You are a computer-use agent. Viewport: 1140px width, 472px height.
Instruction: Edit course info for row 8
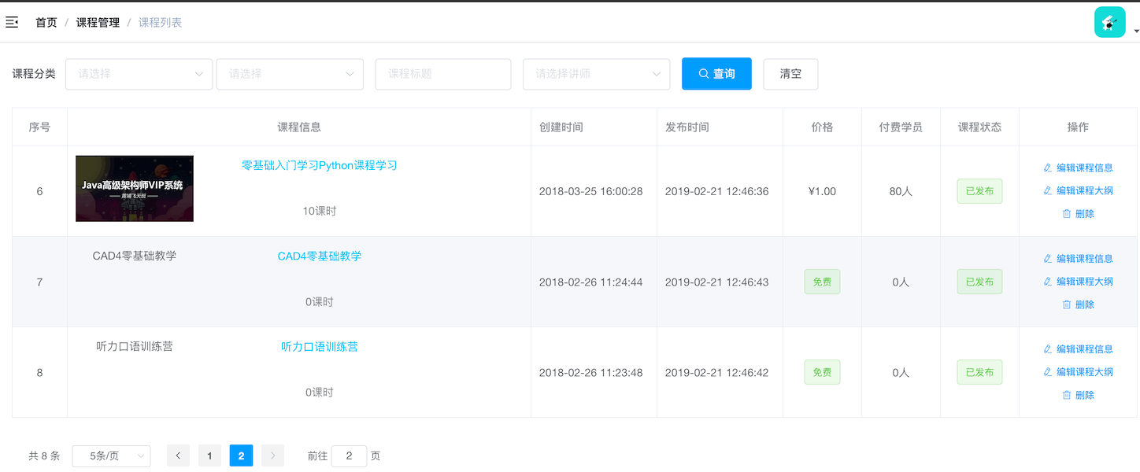1078,348
